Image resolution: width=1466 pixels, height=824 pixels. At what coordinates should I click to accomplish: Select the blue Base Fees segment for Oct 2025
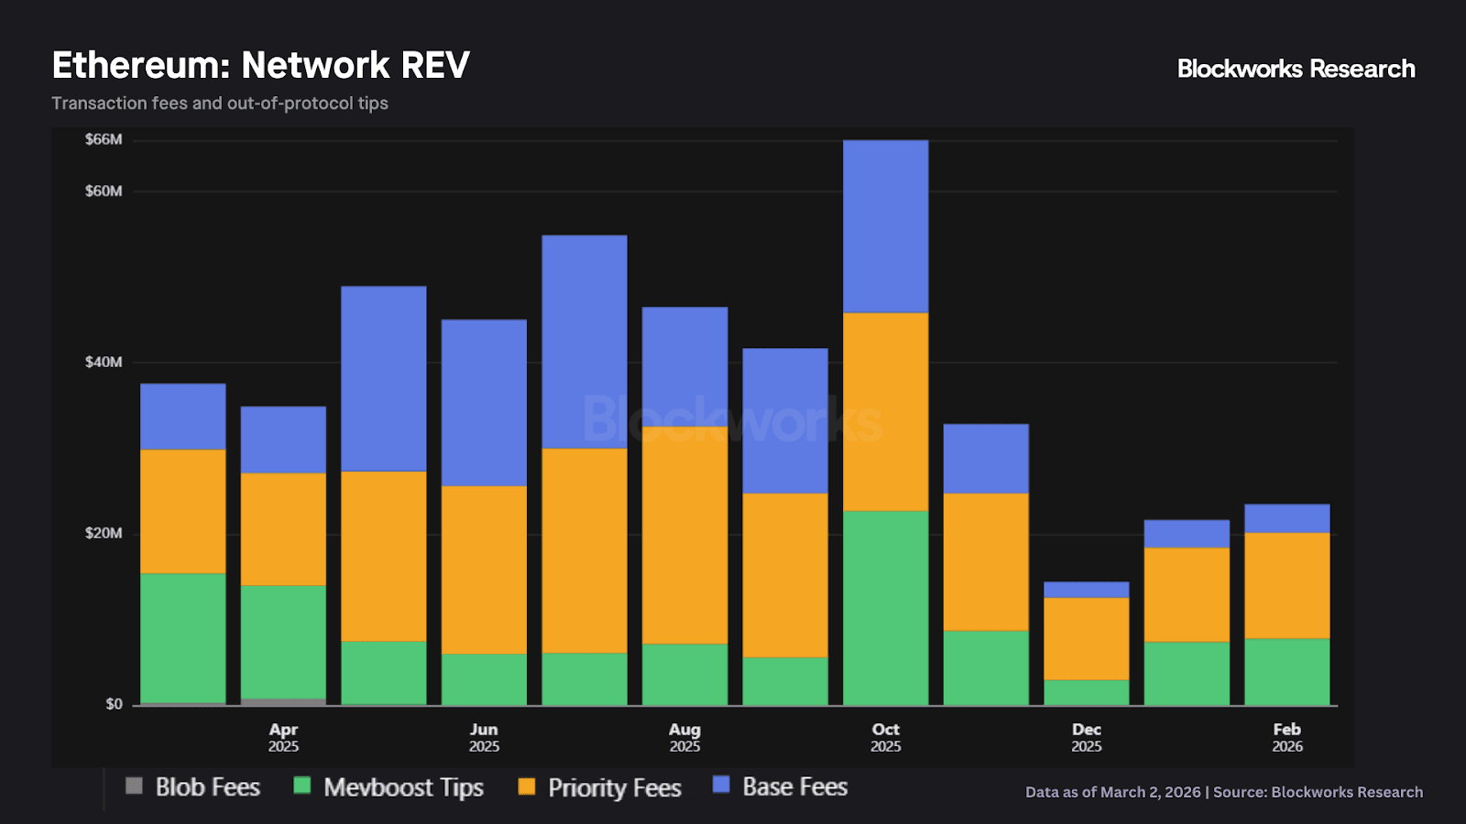885,227
